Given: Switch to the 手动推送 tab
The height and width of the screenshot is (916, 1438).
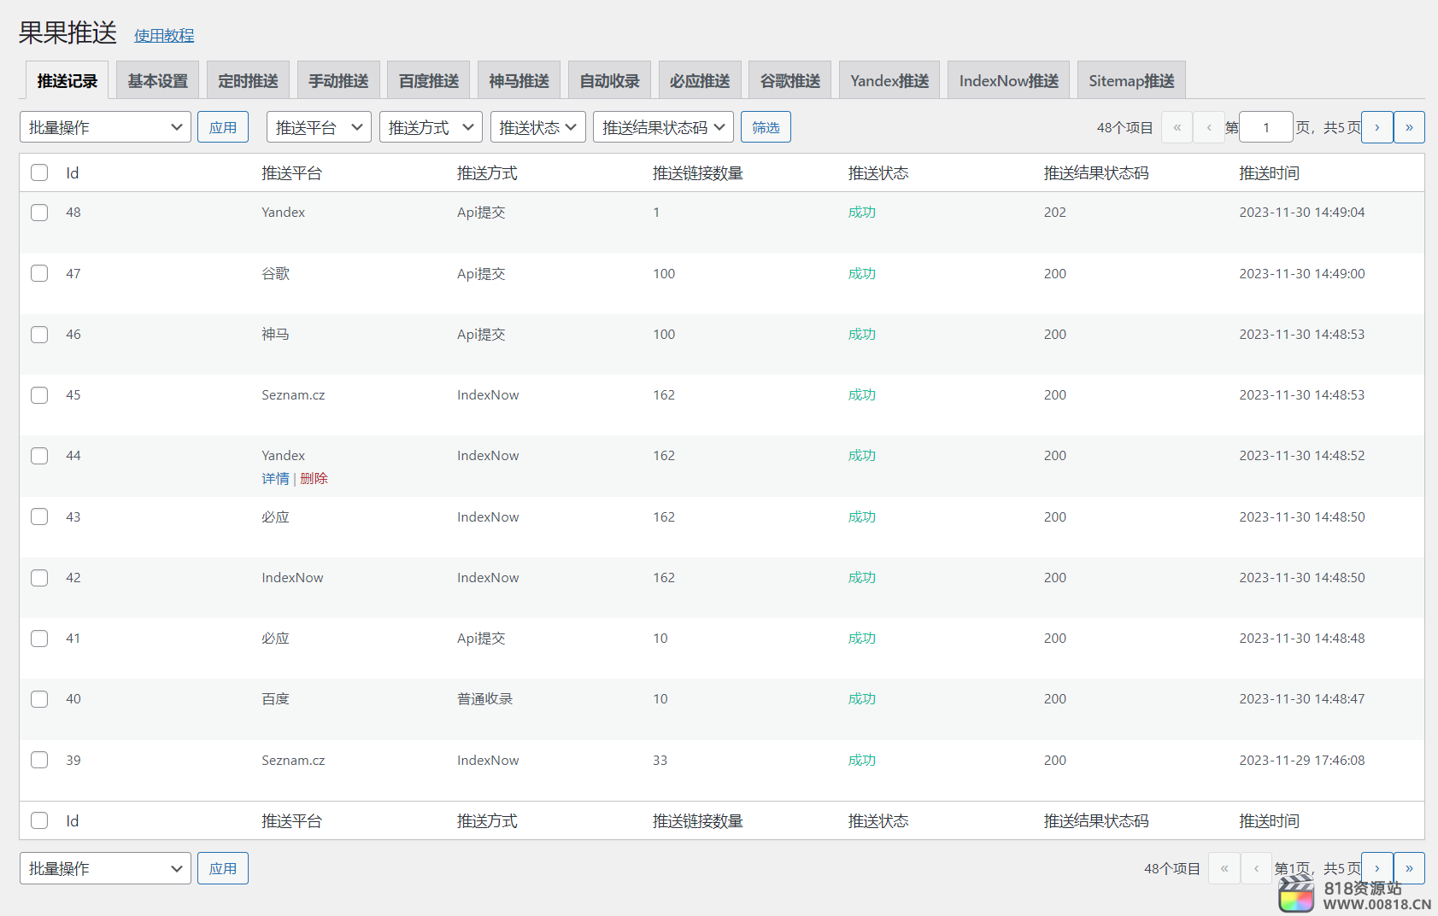Looking at the screenshot, I should pos(338,81).
